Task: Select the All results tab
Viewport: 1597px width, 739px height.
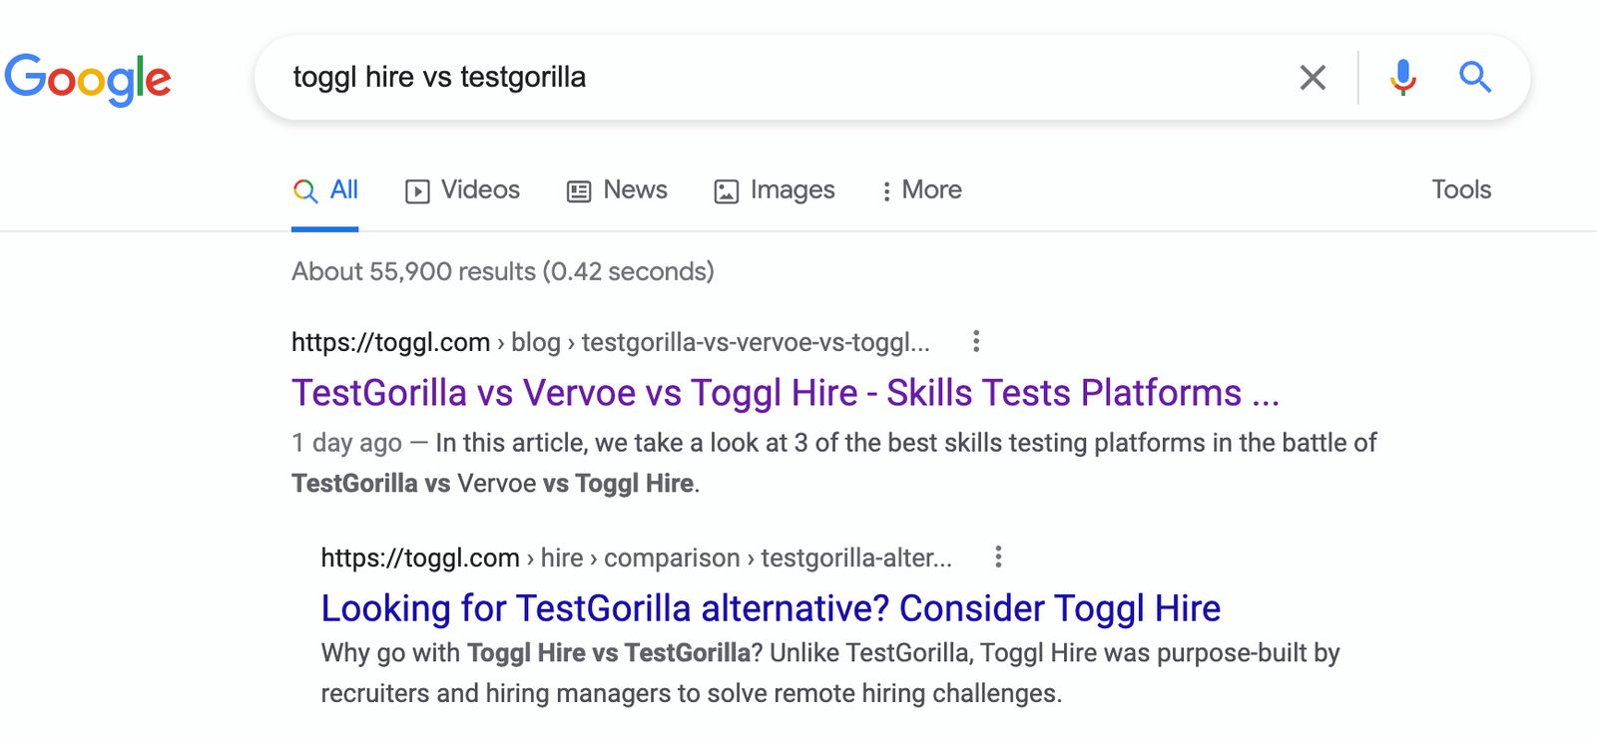Action: (x=325, y=190)
